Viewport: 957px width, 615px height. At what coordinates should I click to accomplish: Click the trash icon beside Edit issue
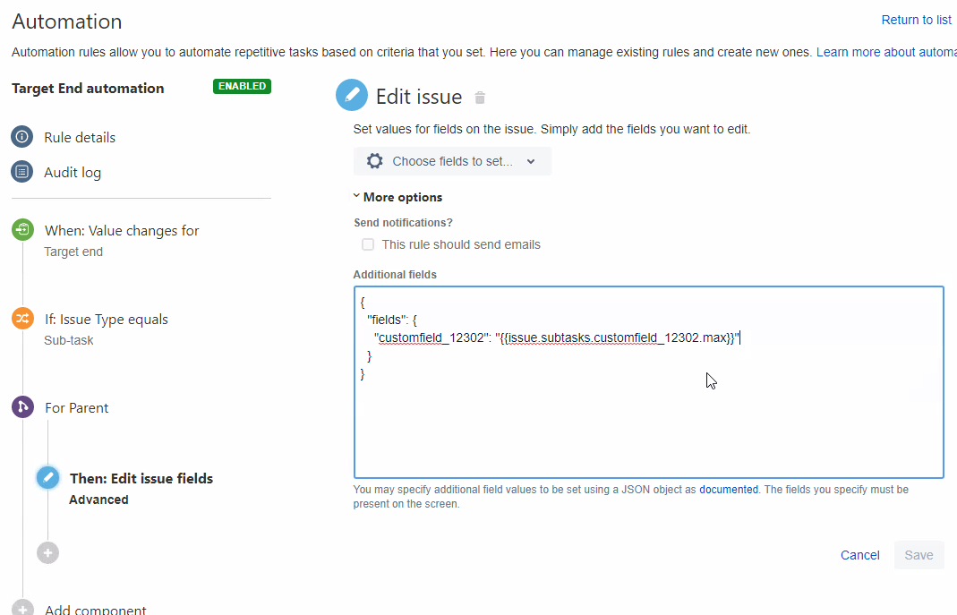point(480,96)
